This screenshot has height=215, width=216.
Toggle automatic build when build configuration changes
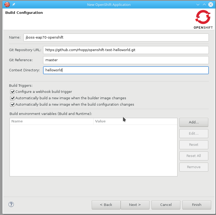[x=12, y=105]
